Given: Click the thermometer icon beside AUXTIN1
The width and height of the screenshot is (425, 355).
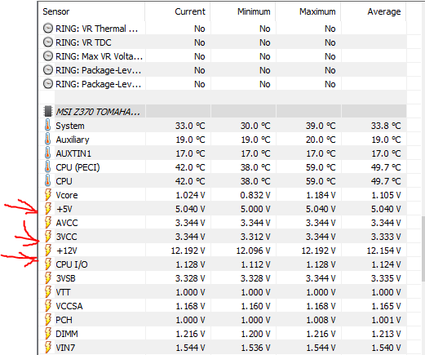Looking at the screenshot, I should pos(48,153).
